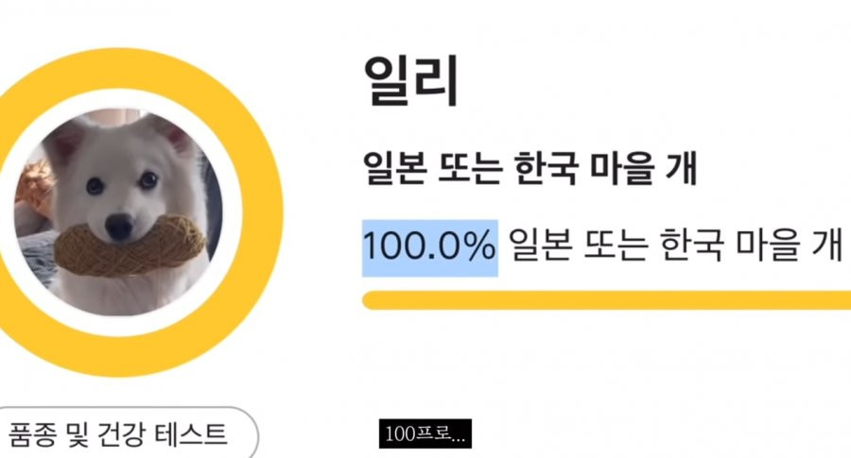Click the rope toy in the dog's mouth
This screenshot has width=851, height=458.
tap(129, 245)
